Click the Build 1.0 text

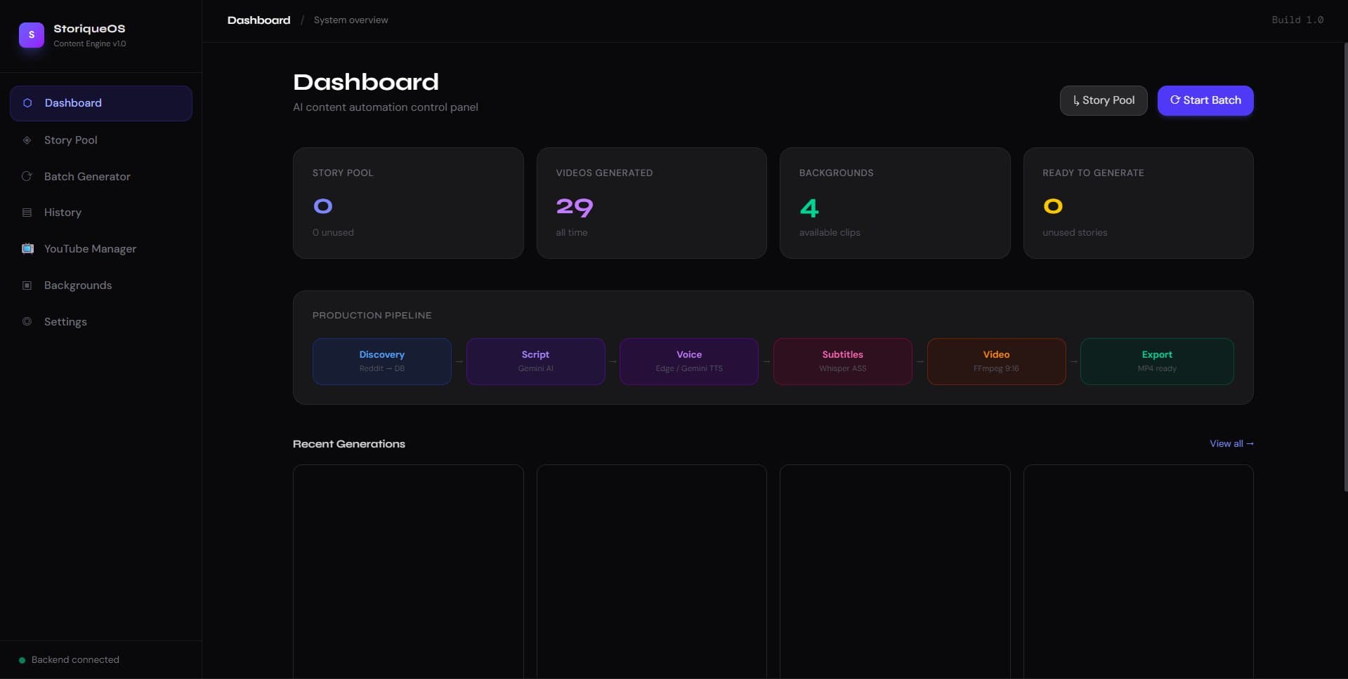click(1297, 20)
